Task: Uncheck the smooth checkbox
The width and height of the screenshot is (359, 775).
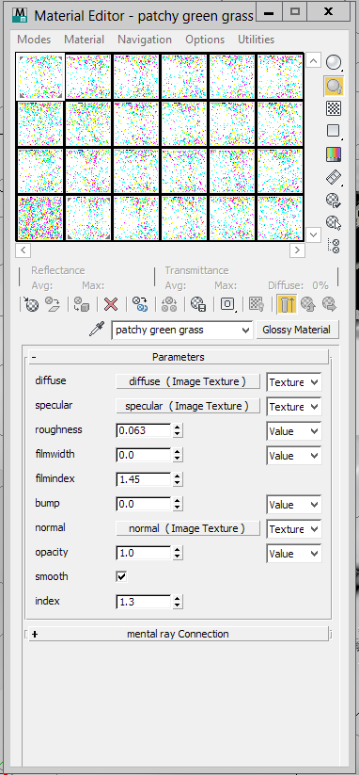Action: 121,577
